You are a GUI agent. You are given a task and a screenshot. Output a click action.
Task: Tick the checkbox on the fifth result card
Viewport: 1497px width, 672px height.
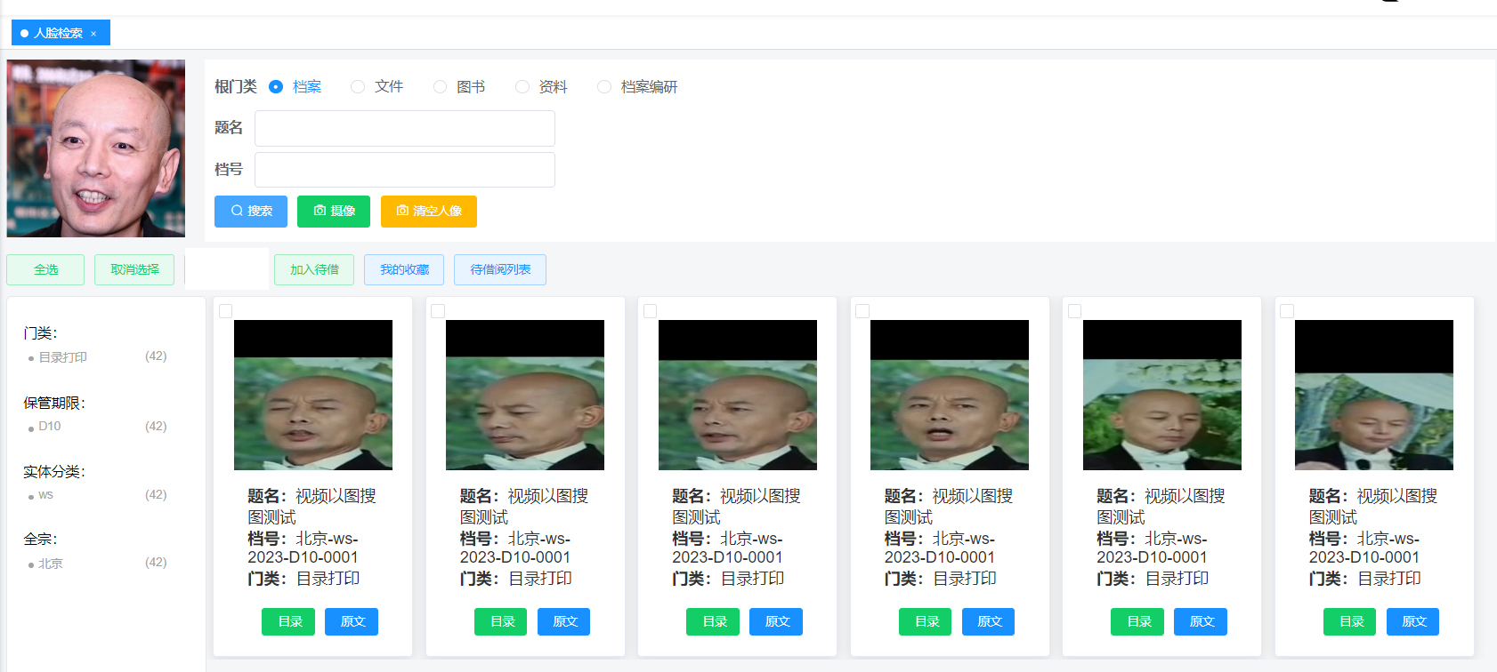pyautogui.click(x=1075, y=311)
